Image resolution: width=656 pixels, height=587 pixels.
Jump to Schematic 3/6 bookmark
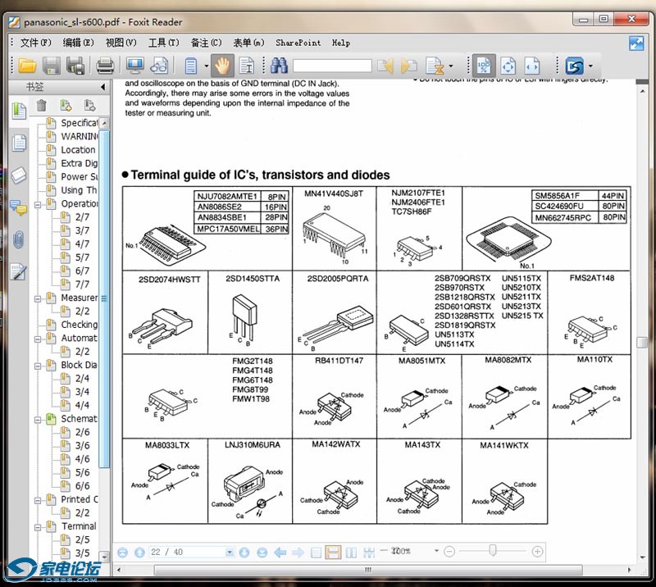(83, 446)
